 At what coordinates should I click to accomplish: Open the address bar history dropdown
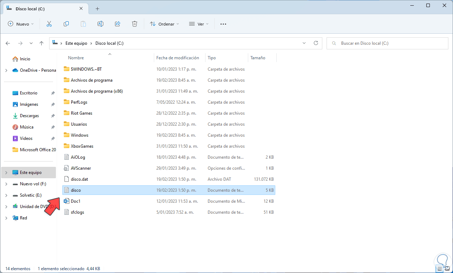point(304,43)
